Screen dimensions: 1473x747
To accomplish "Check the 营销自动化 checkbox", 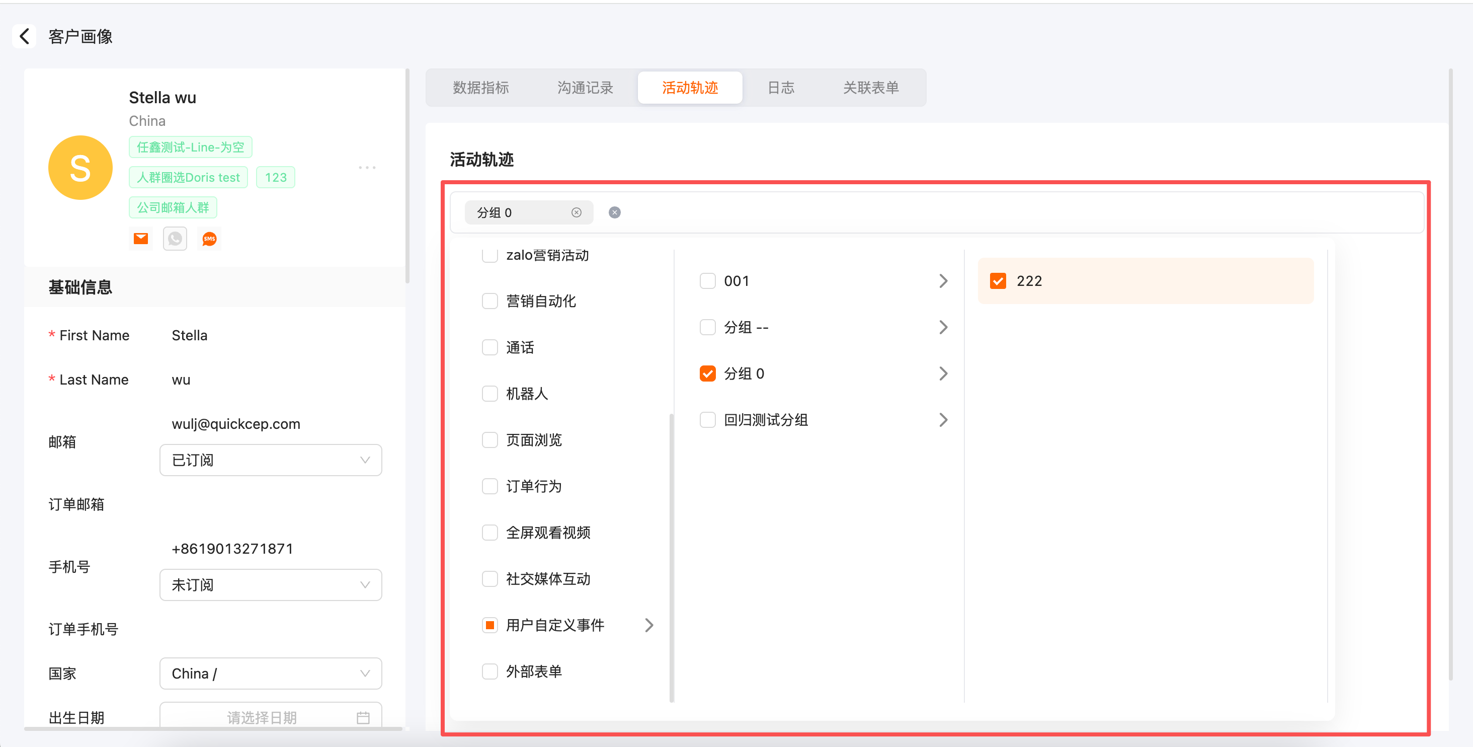I will (490, 301).
